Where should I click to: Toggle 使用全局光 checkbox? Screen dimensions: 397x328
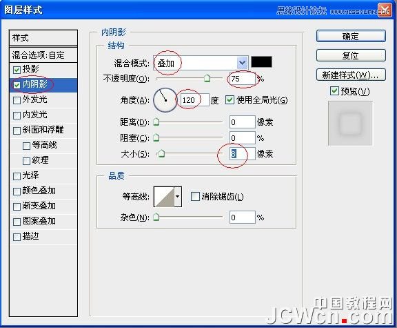pos(230,99)
